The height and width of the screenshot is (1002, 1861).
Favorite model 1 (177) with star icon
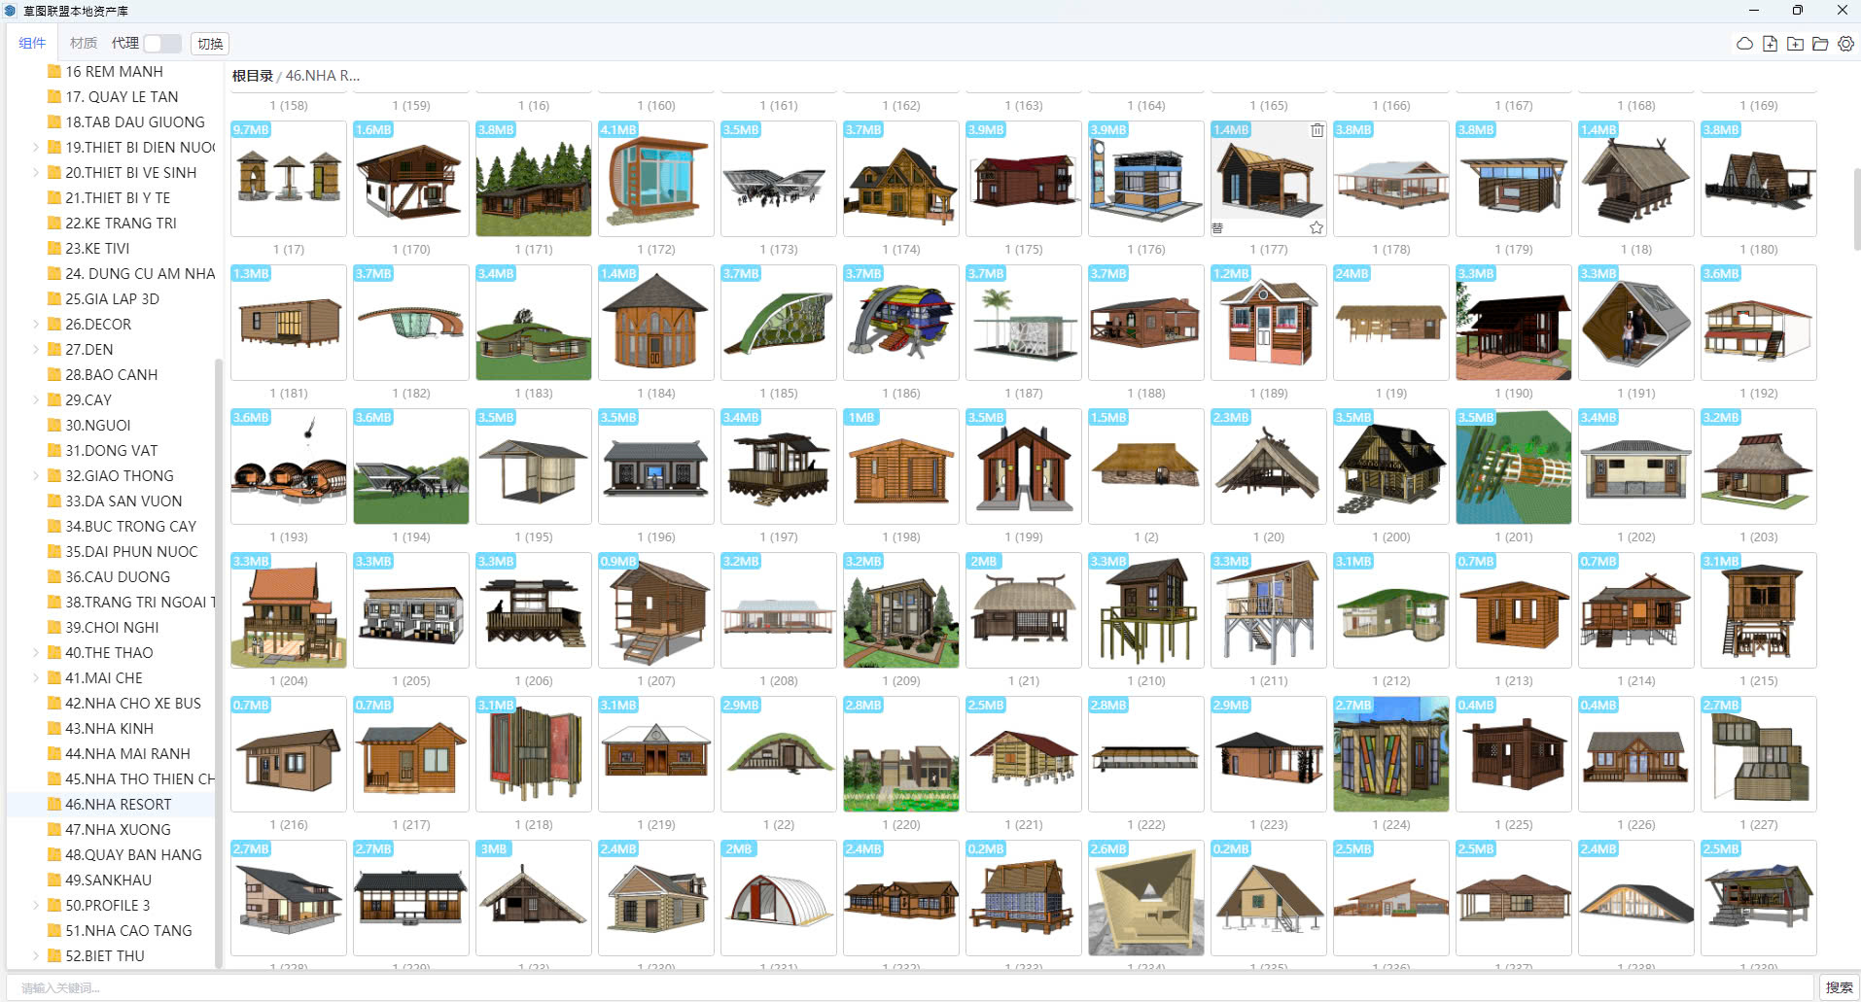pyautogui.click(x=1316, y=227)
